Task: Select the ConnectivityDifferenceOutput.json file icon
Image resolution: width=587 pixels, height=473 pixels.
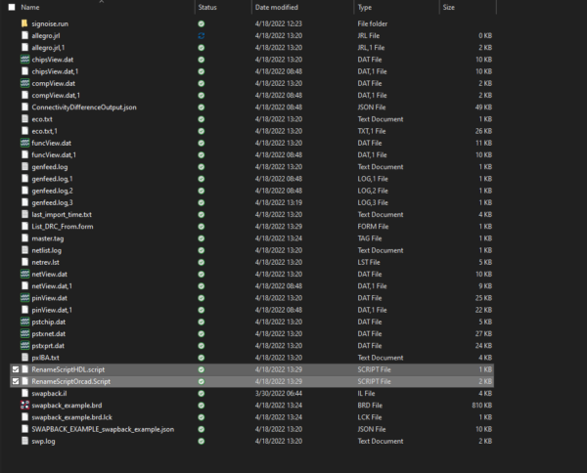Action: point(24,107)
